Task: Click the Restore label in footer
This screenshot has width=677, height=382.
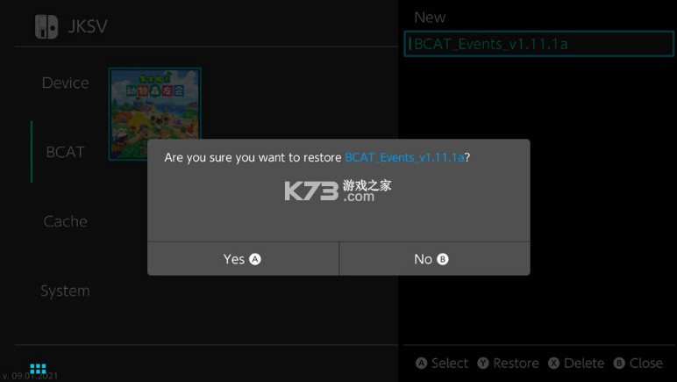Action: 516,363
